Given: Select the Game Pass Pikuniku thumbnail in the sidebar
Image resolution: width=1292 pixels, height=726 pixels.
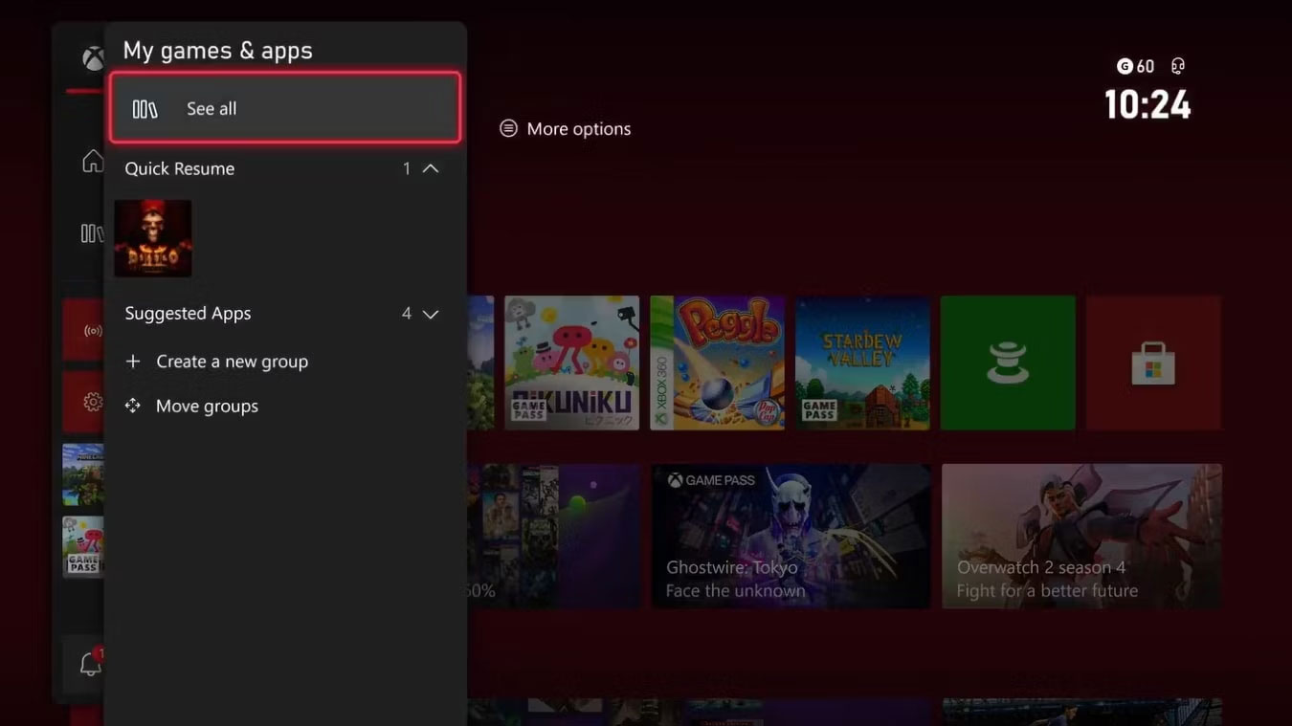Looking at the screenshot, I should pos(83,546).
